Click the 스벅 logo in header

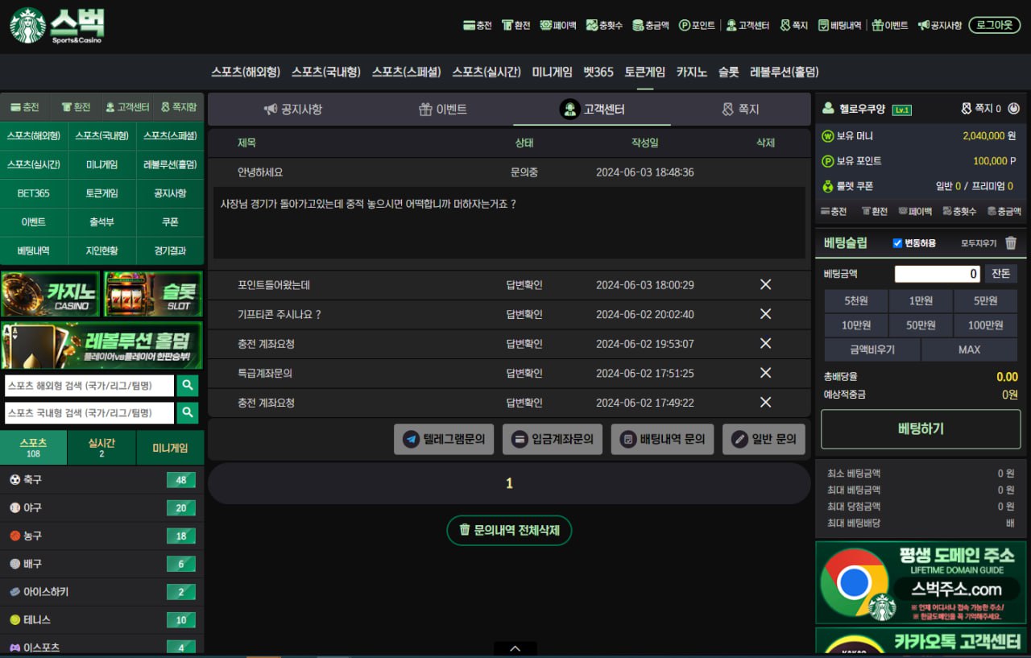pyautogui.click(x=57, y=26)
